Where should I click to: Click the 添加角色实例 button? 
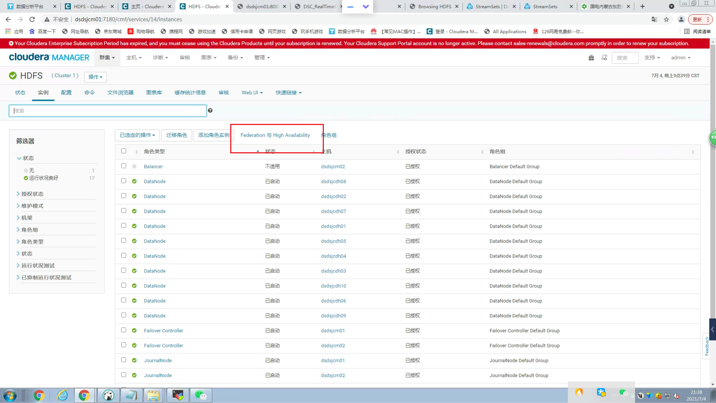[x=214, y=135]
